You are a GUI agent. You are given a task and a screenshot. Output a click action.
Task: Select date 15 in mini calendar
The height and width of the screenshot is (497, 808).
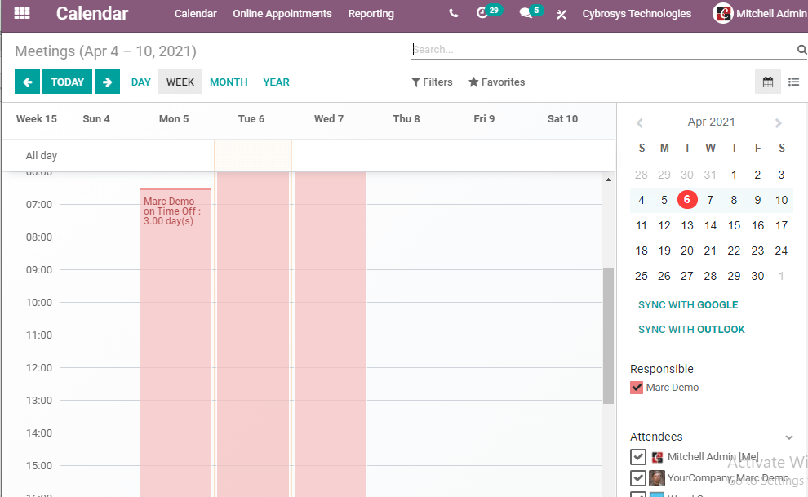(734, 225)
